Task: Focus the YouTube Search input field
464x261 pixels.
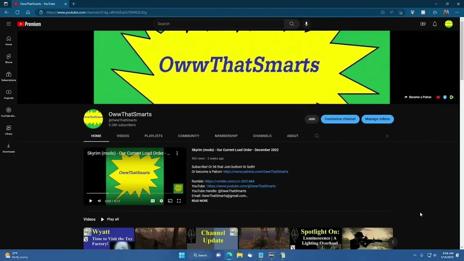Action: (x=219, y=24)
